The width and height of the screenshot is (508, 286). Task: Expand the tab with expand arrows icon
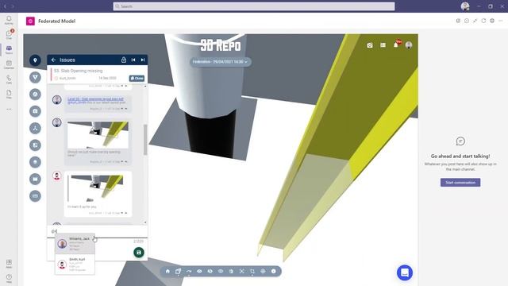[475, 21]
